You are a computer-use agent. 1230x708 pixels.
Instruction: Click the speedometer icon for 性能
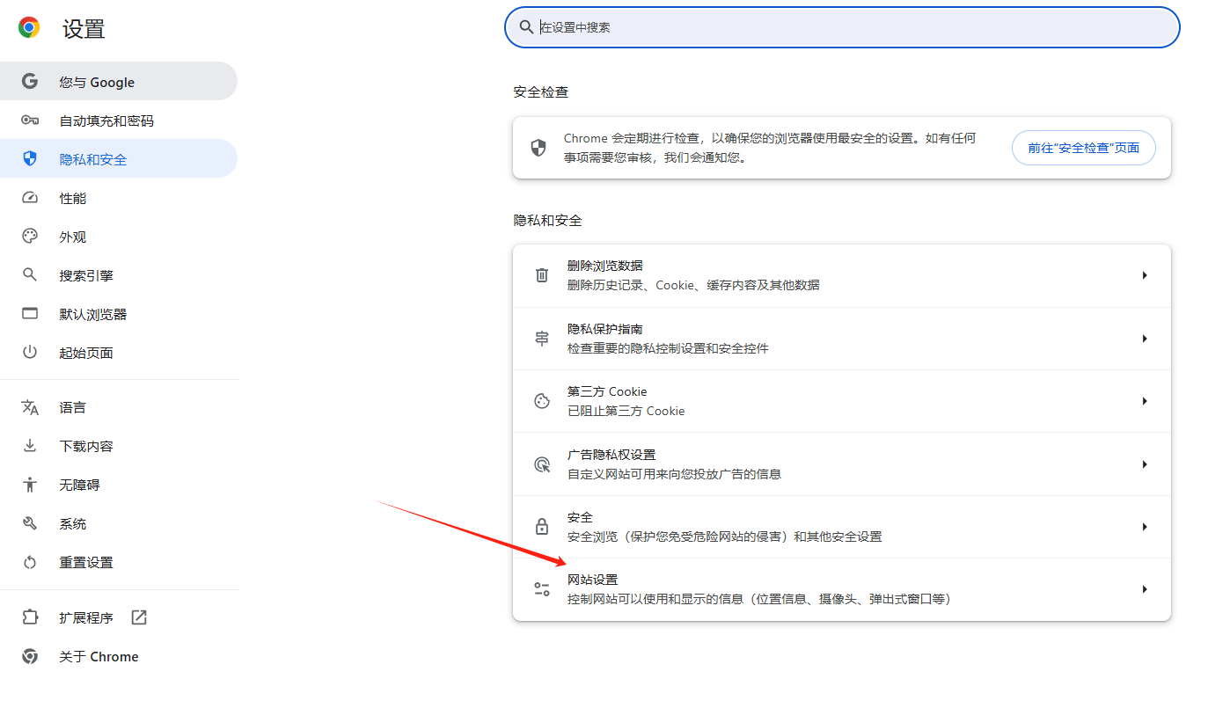(x=30, y=198)
